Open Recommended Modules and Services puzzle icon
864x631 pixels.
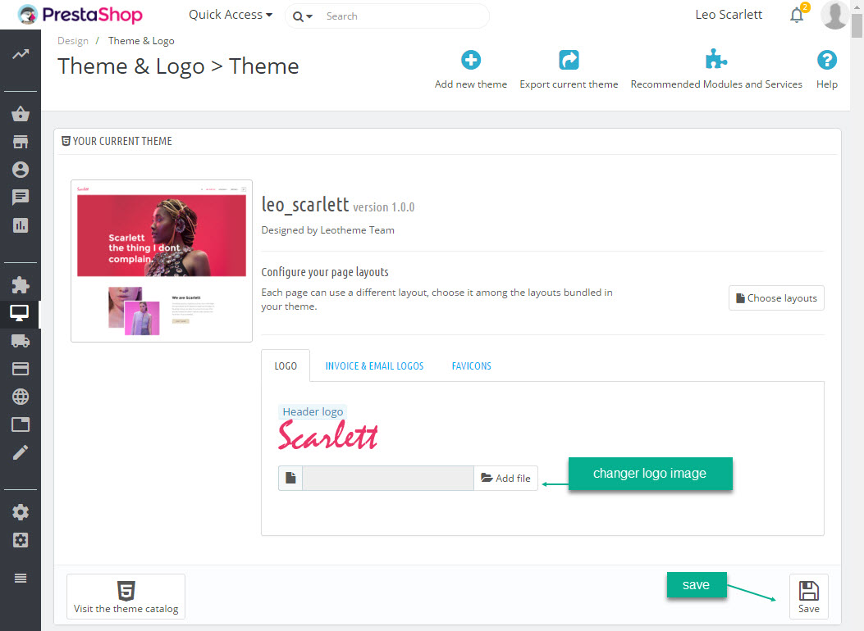(x=715, y=60)
